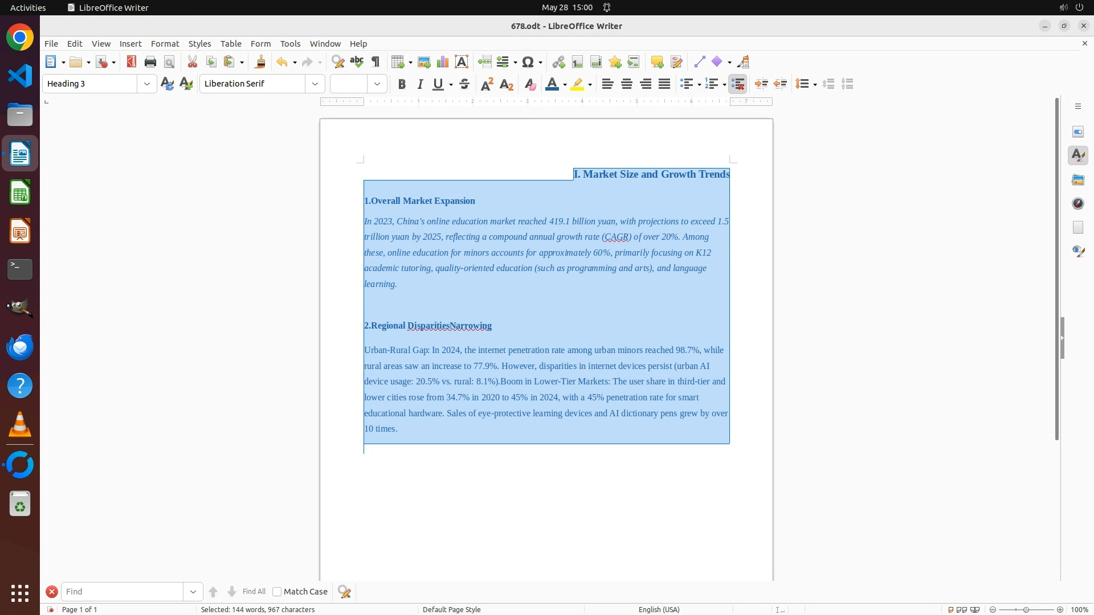The height and width of the screenshot is (615, 1094).
Task: Click the Export as PDF icon
Action: pyautogui.click(x=132, y=62)
